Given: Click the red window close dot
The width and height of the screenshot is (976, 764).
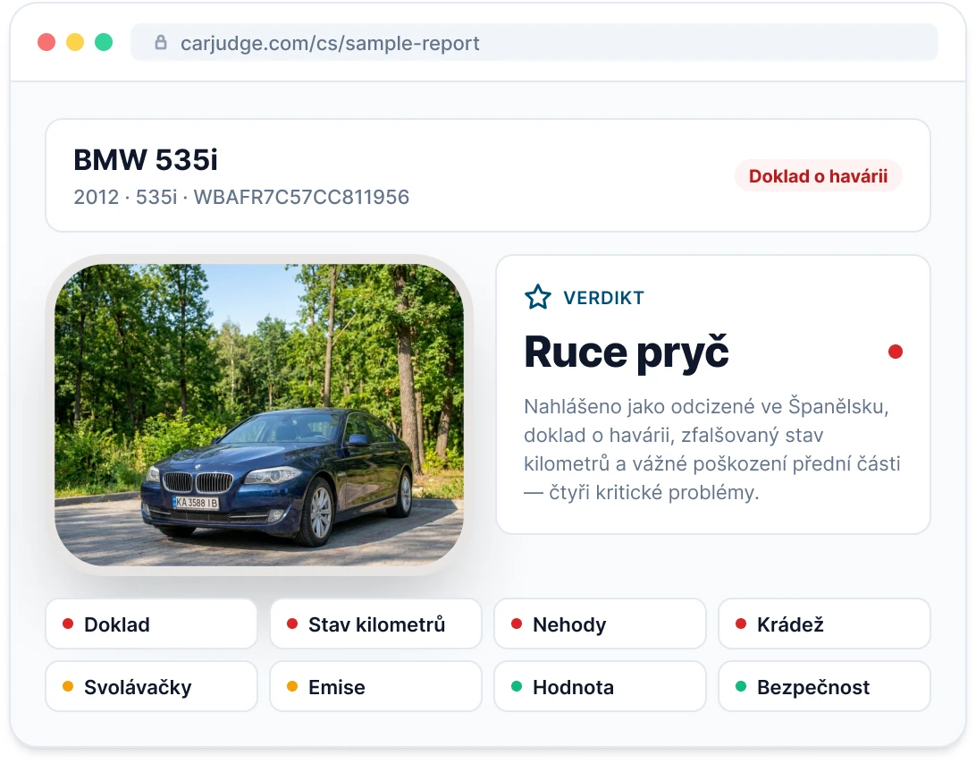Looking at the screenshot, I should (x=46, y=42).
